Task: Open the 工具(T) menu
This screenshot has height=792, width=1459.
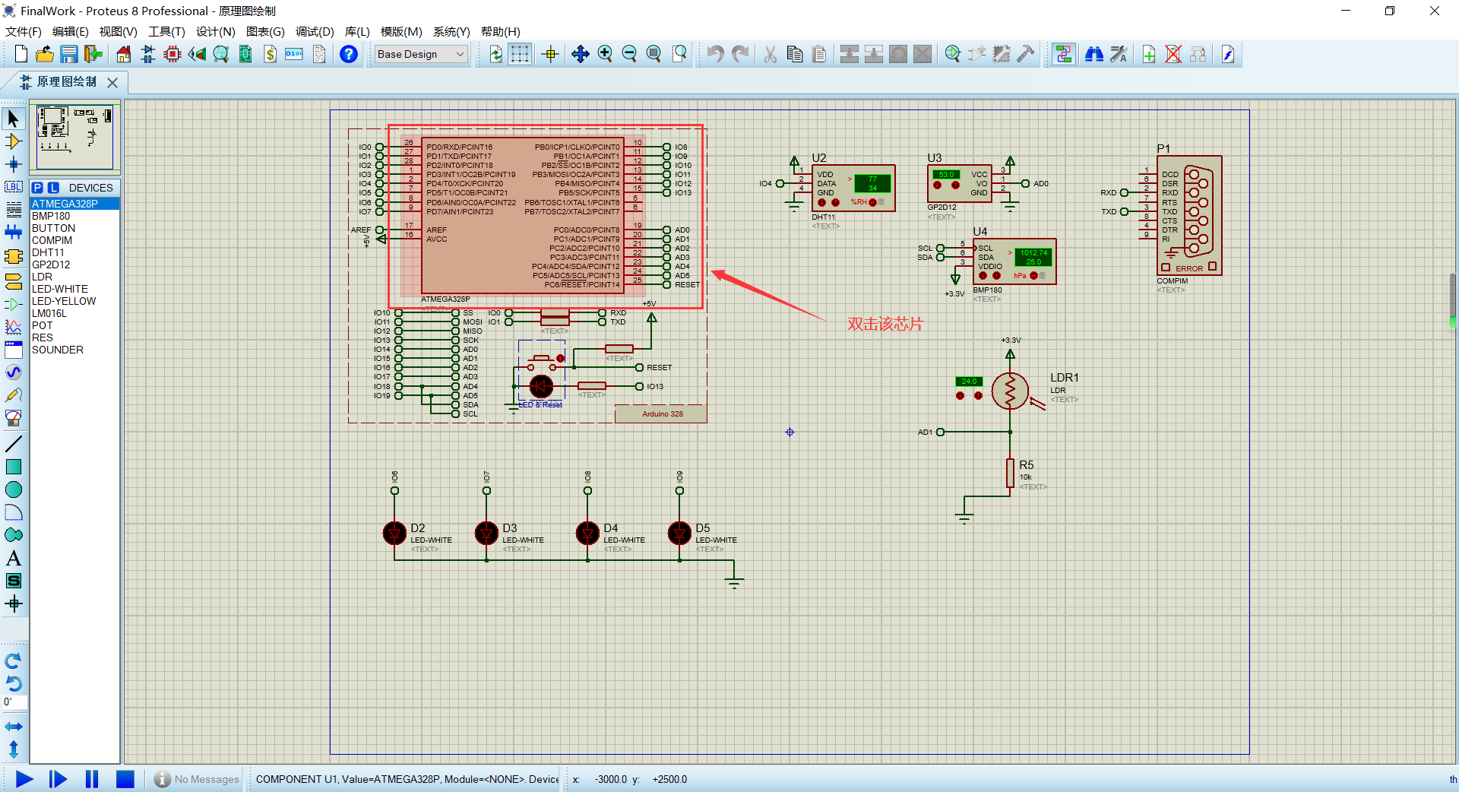Action: (x=166, y=31)
